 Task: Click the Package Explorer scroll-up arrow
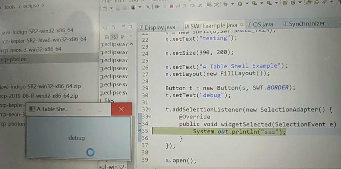tap(132, 44)
